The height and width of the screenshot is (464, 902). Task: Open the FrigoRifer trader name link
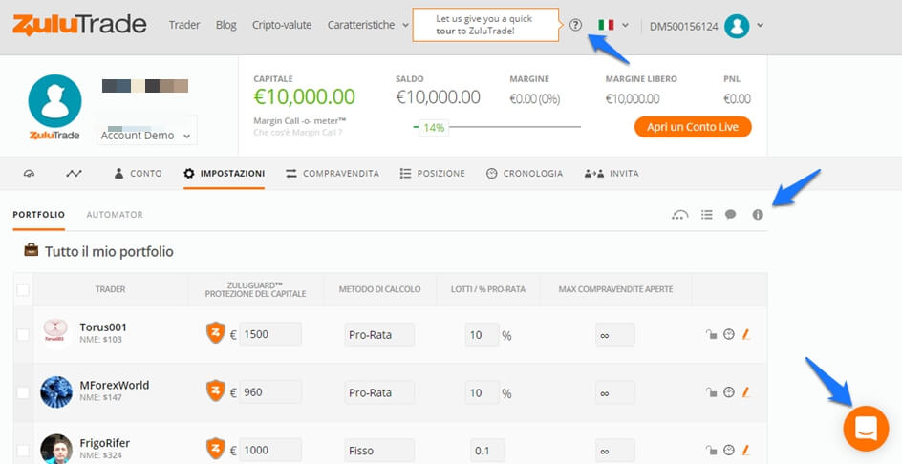105,443
